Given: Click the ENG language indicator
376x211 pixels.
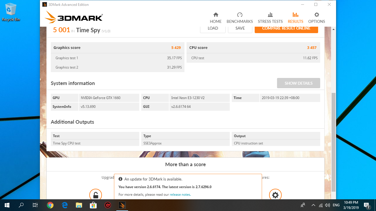Looking at the screenshot, I should [336, 205].
